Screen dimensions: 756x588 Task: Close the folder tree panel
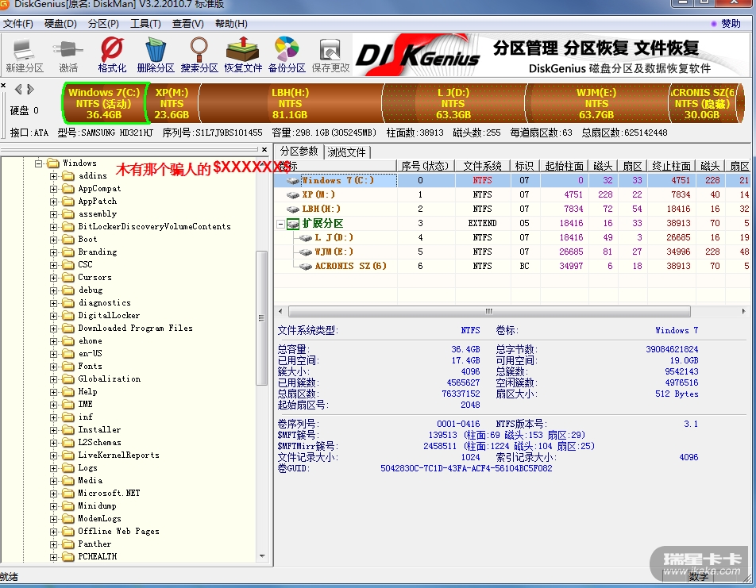tap(264, 150)
